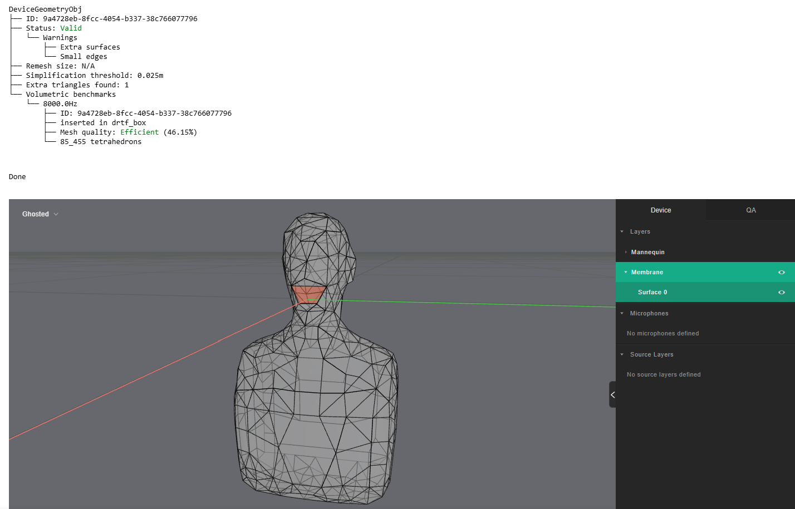Click the 'Done' output text
The image size is (795, 509).
click(17, 177)
